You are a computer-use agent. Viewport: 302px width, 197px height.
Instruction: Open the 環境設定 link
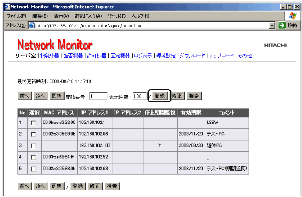pyautogui.click(x=166, y=56)
